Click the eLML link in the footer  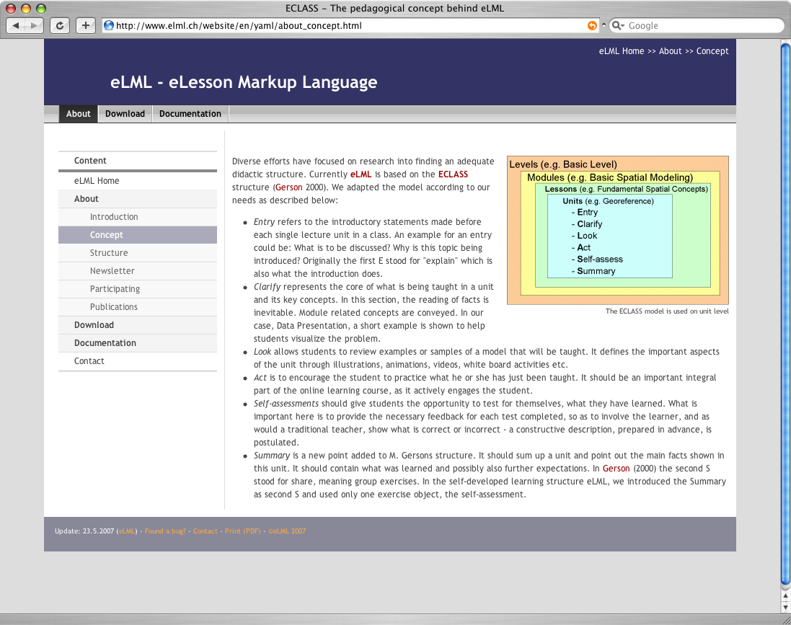pyautogui.click(x=127, y=531)
